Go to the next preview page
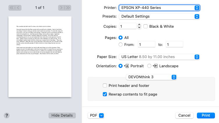This screenshot has width=219, height=123. tap(61, 8)
